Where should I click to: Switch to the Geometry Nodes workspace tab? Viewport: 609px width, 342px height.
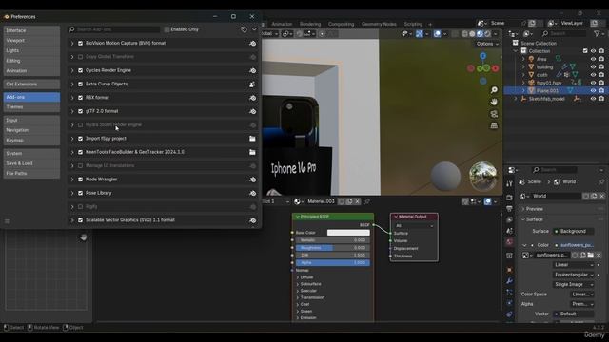click(379, 24)
